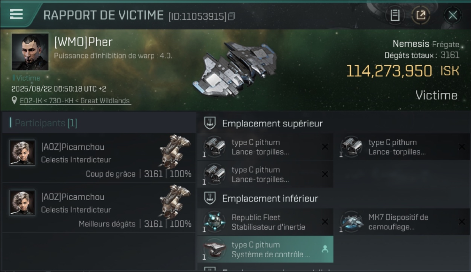Share the kill report externally
Image resolution: width=471 pixels, height=272 pixels.
coord(421,15)
